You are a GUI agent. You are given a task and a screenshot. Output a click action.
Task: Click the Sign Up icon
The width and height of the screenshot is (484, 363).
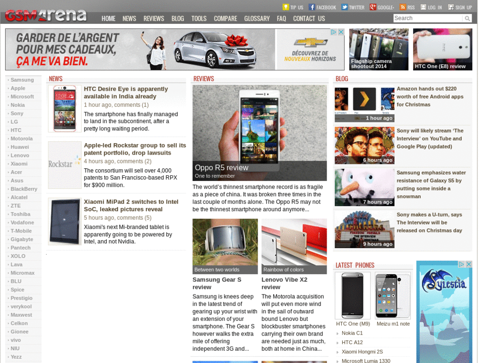point(451,7)
